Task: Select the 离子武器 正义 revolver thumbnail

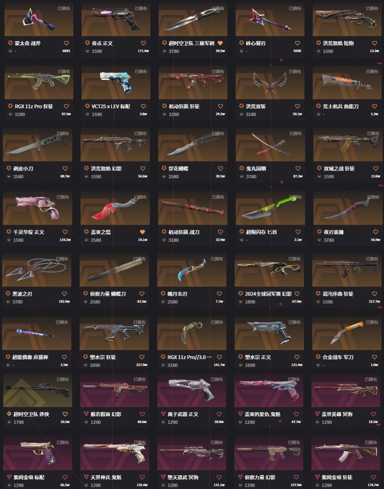Action: tap(191, 390)
